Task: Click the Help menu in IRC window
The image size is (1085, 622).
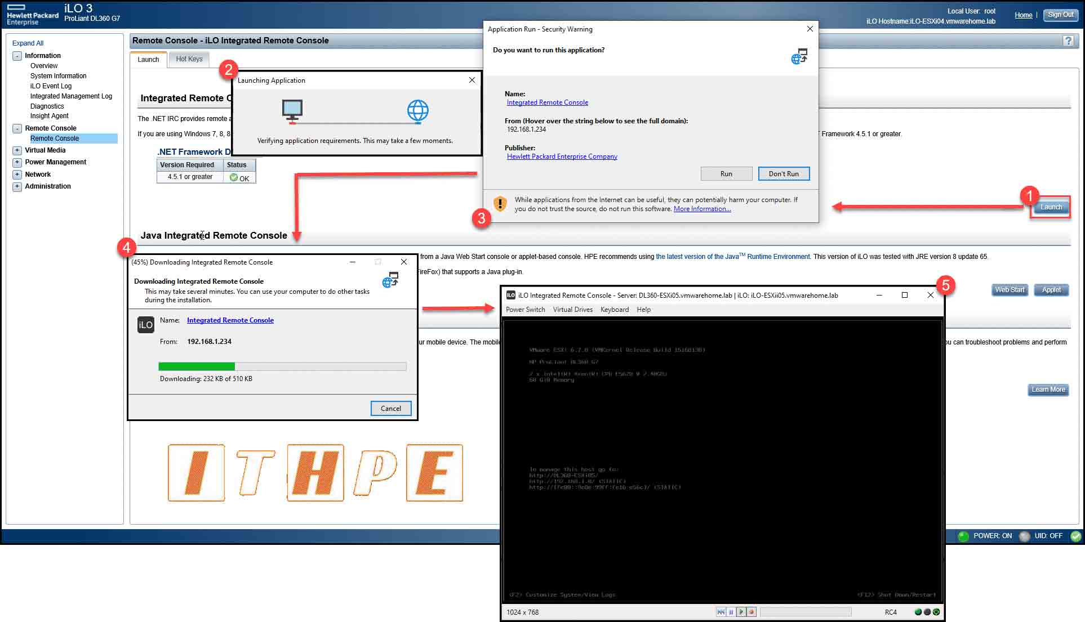Action: (x=643, y=308)
